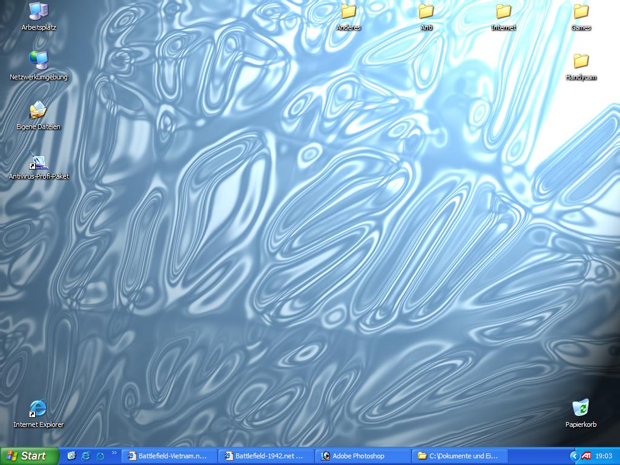
Task: Launch Internet Explorer from Quick Launch
Action: coord(86,456)
